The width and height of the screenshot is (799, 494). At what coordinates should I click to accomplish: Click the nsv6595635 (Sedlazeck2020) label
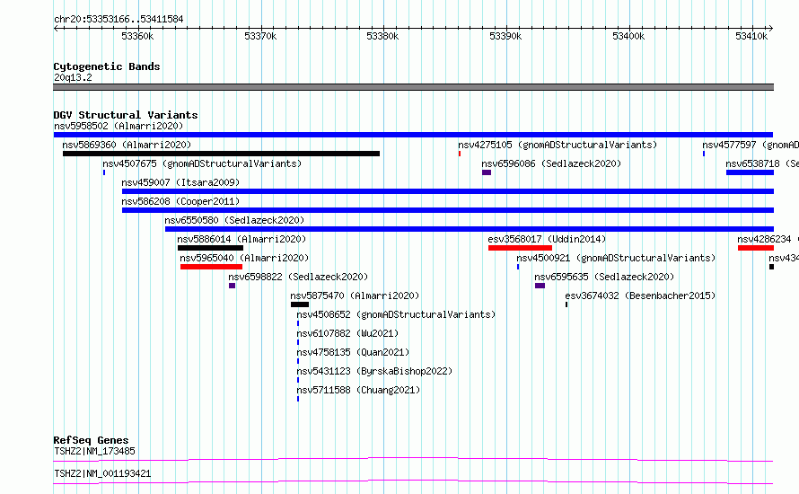tap(604, 277)
